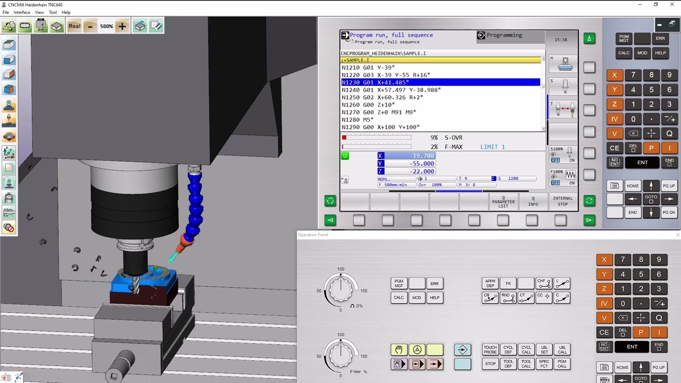
Task: Click CALC key in Operation Panel
Action: pos(398,298)
